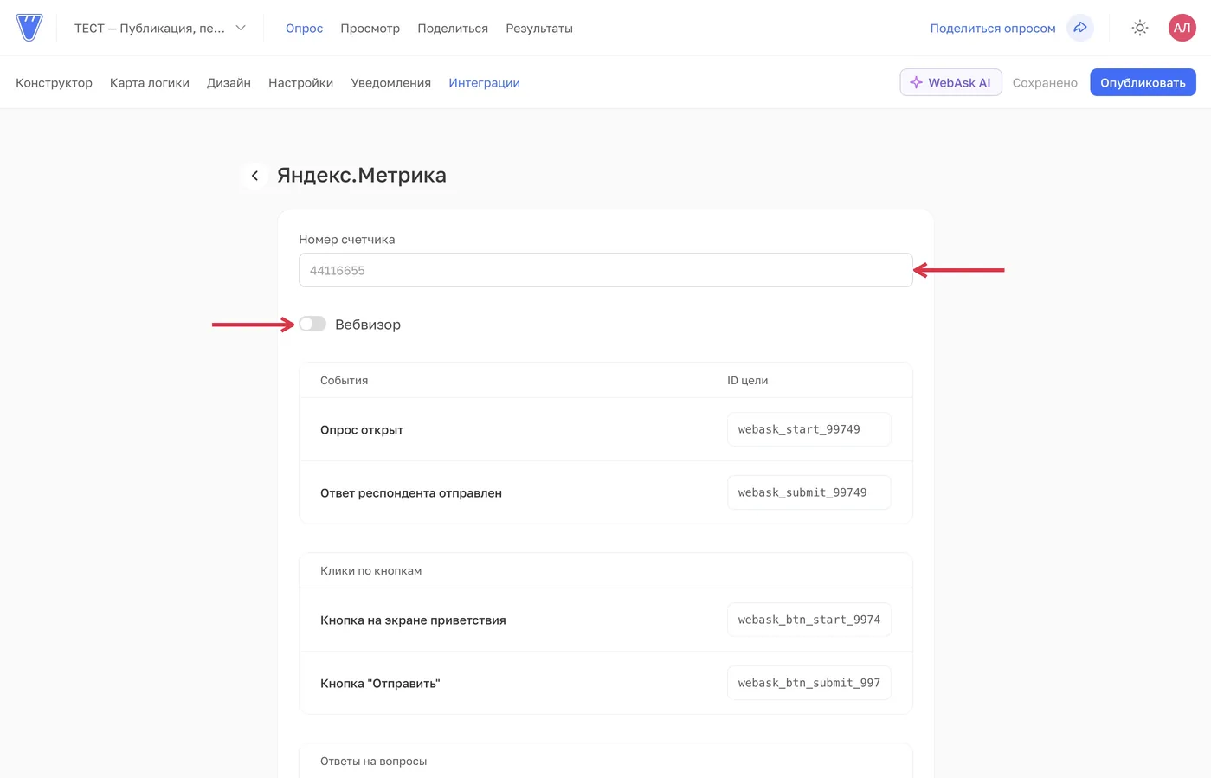Click the Яндекс.Метрика page heading
This screenshot has width=1211, height=778.
click(362, 175)
